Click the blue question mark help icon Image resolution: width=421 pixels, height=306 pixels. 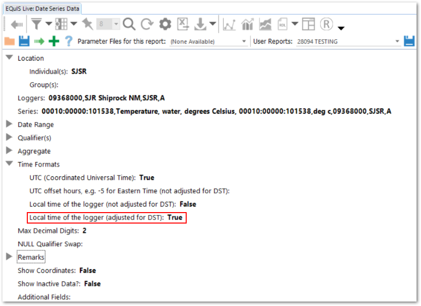tap(69, 41)
